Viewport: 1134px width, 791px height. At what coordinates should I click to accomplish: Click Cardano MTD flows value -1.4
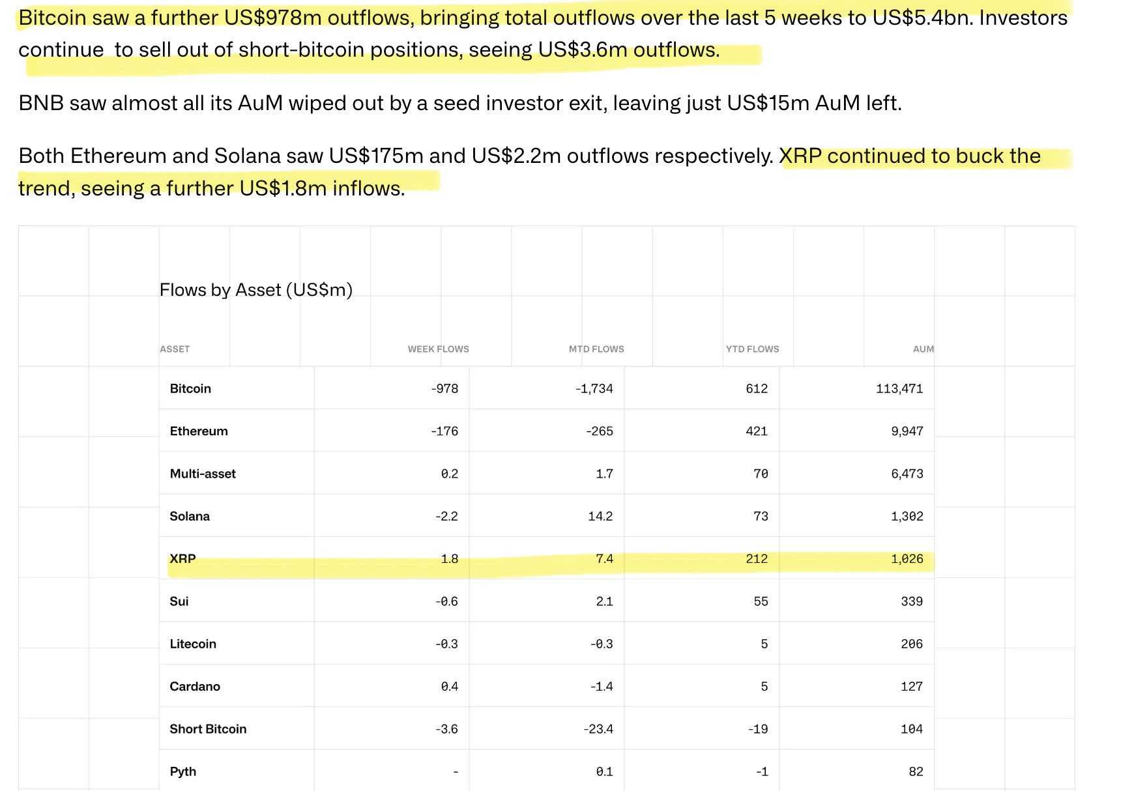pos(602,687)
